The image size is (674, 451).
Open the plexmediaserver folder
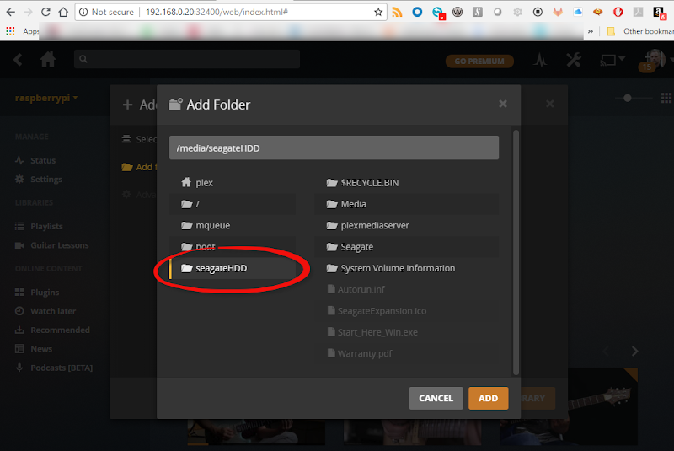coord(407,225)
